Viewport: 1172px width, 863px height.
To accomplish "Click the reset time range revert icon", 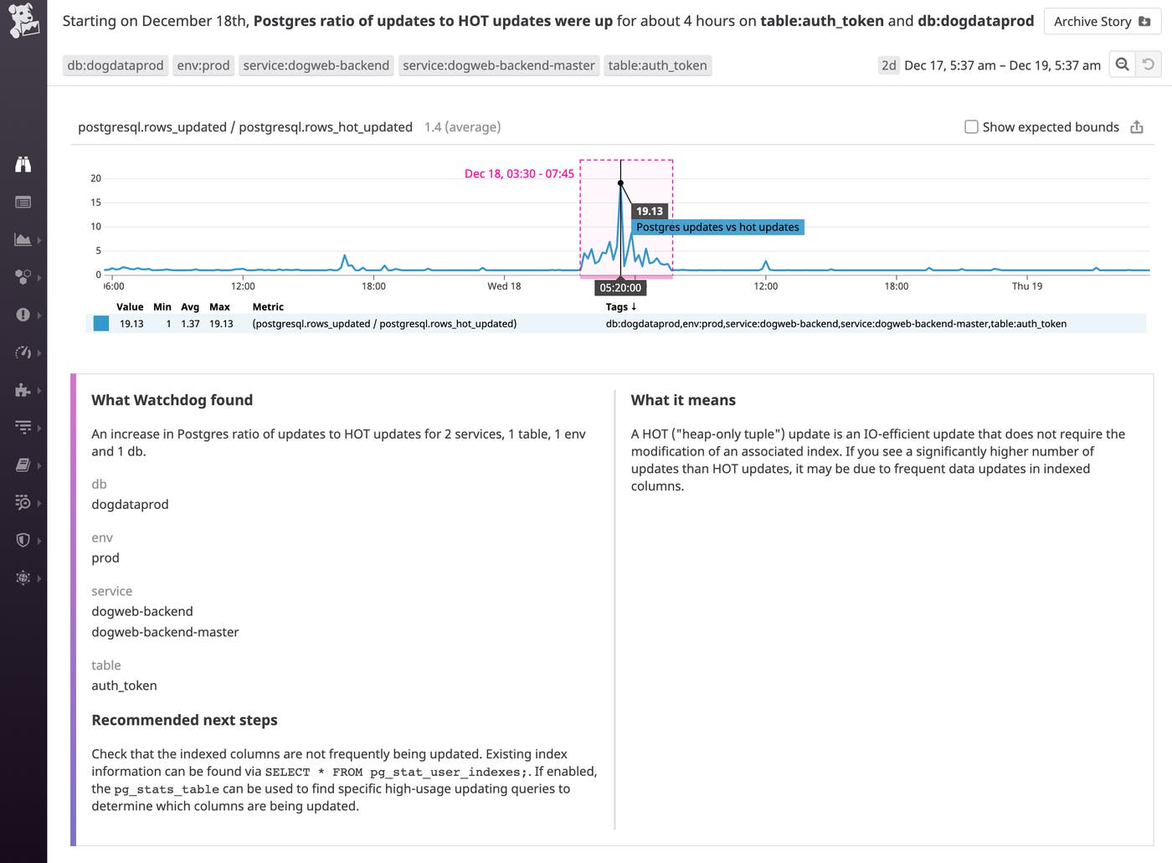I will pyautogui.click(x=1147, y=64).
